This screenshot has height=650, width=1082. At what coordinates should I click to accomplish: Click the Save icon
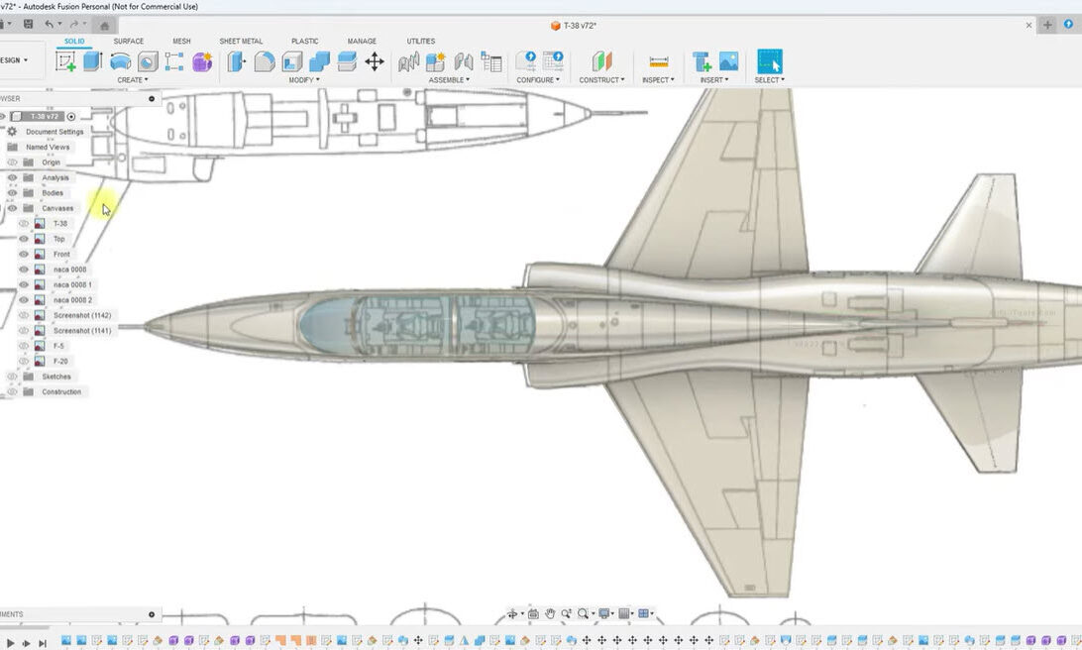29,24
